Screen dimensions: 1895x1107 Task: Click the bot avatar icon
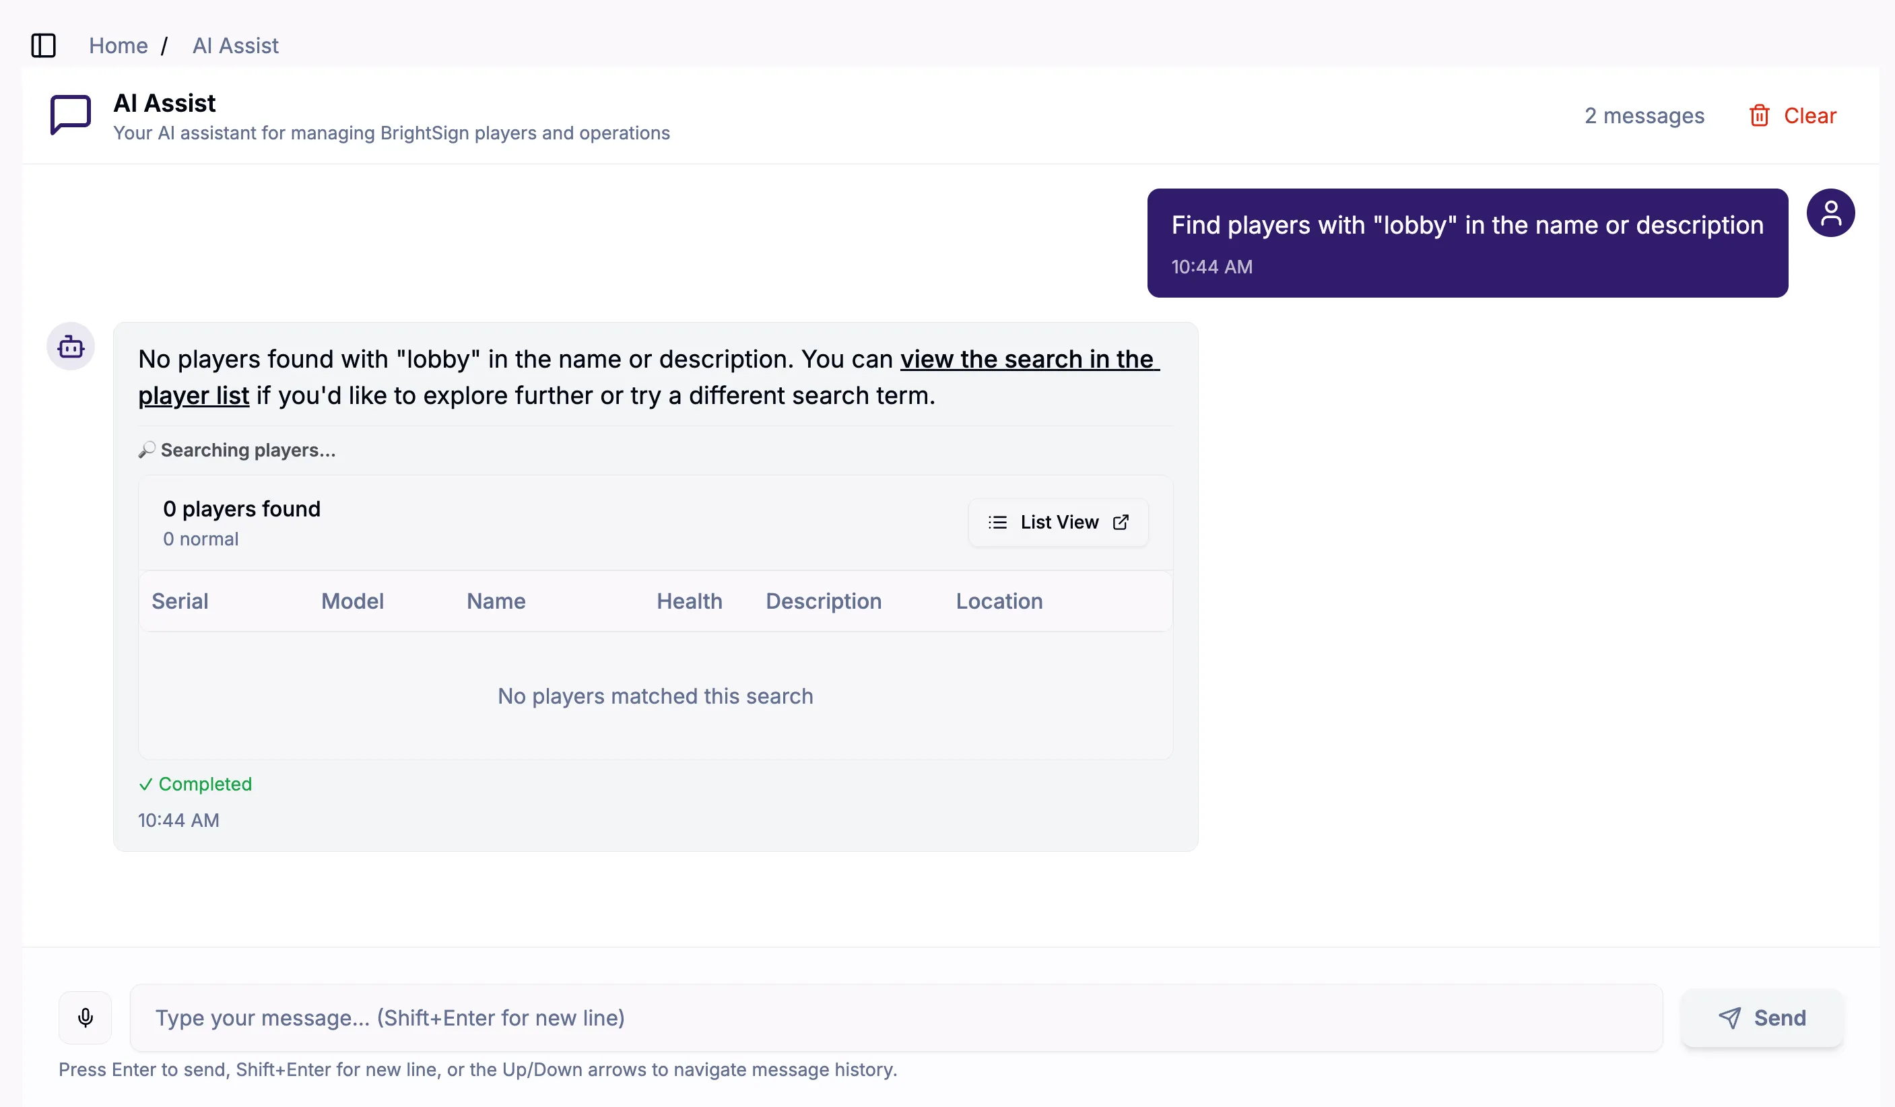(x=71, y=346)
